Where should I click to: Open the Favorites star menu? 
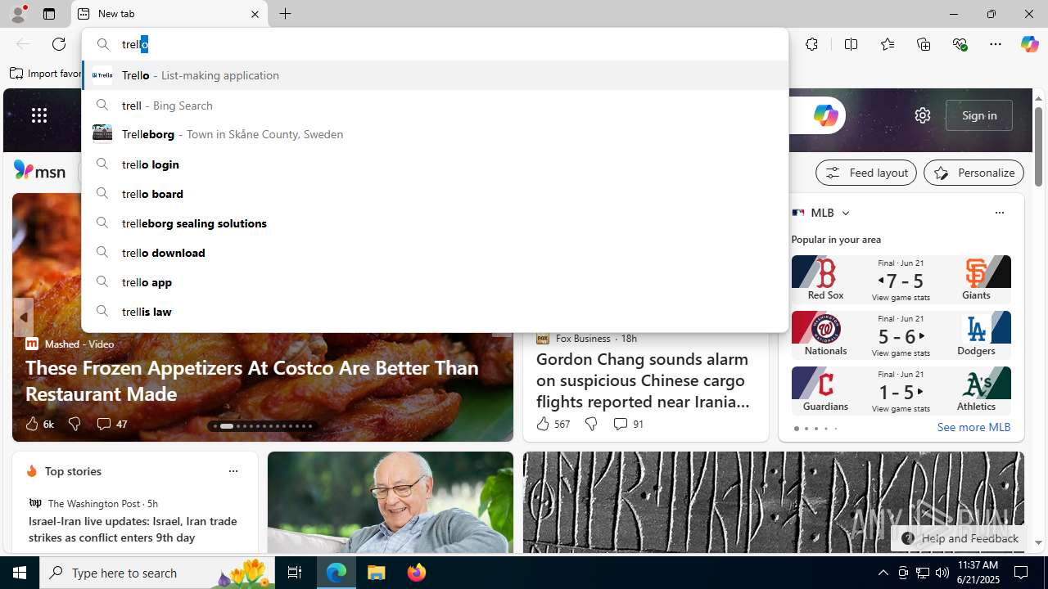(887, 44)
